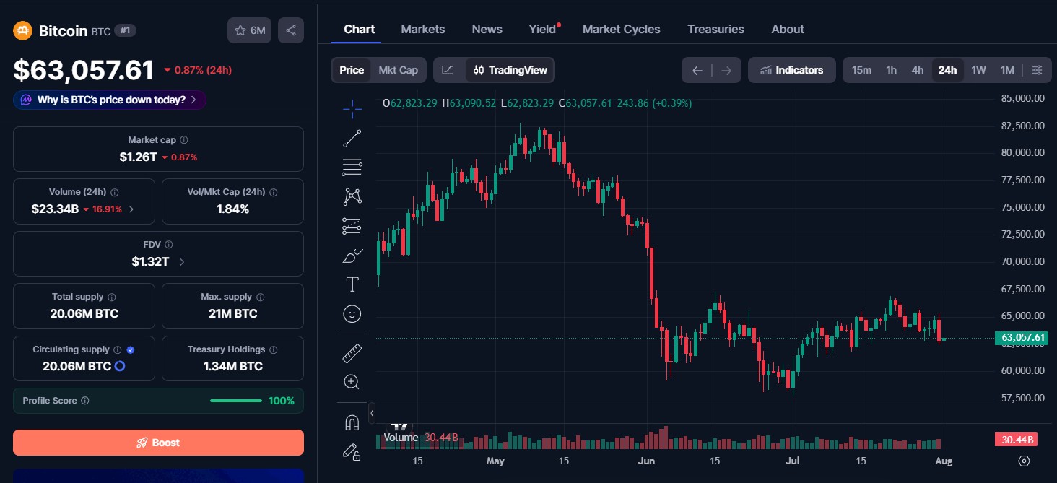Switch the chart to Price view
1057x483 pixels.
tap(352, 70)
